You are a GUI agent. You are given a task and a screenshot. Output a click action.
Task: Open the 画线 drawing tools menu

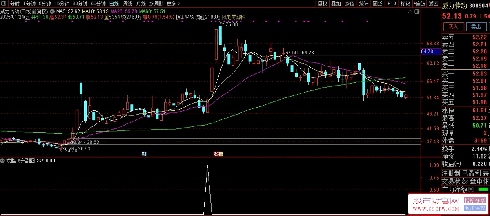(378, 4)
